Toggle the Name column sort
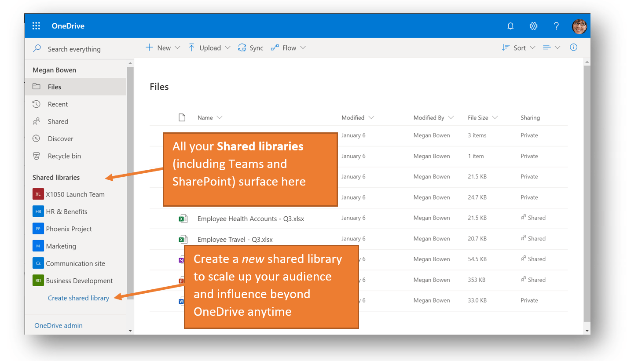The width and height of the screenshot is (627, 361). pyautogui.click(x=209, y=117)
